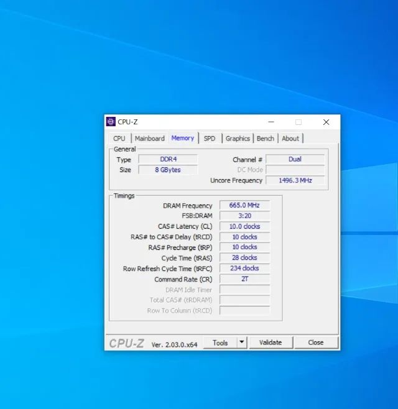398x409 pixels.
Task: Click the DRAM Frequency value 665.0 MHz
Action: pos(244,205)
